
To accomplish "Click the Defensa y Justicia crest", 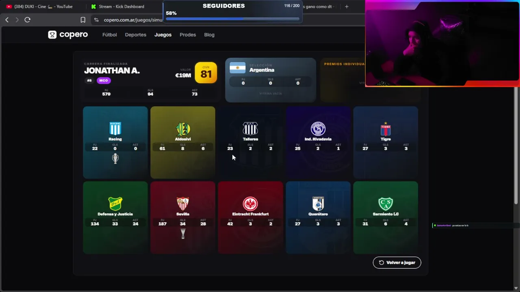I will 115,204.
